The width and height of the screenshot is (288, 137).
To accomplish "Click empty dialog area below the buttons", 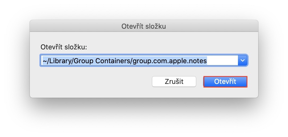I will point(144,92).
